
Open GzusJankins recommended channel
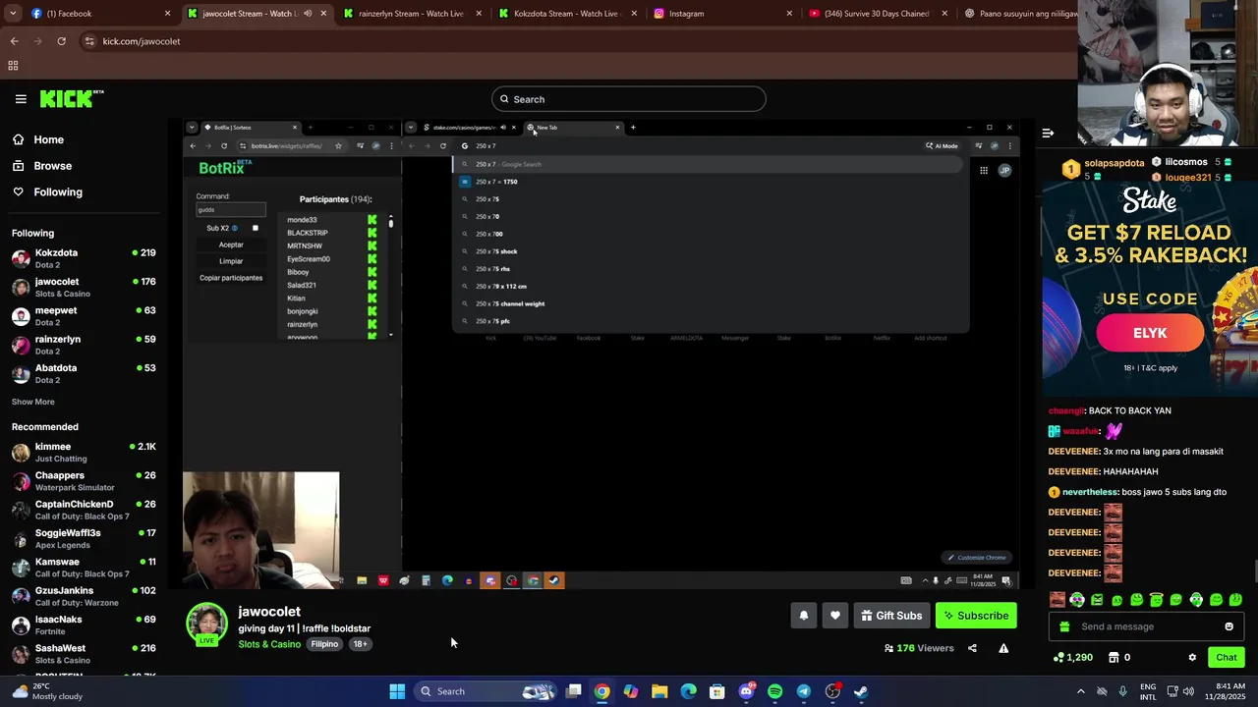pyautogui.click(x=84, y=596)
